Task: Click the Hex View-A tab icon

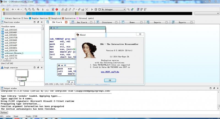Action: (73, 22)
